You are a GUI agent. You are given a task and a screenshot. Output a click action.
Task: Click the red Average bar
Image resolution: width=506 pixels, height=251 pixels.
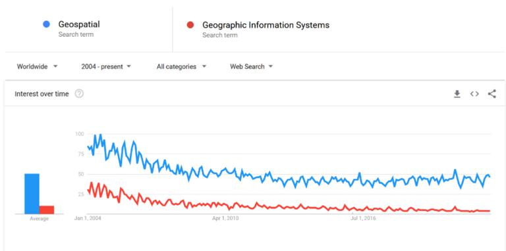47,210
